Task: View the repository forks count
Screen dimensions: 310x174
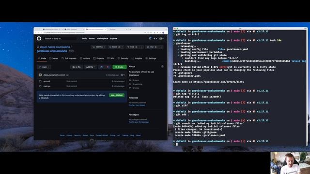Action: 134,88
